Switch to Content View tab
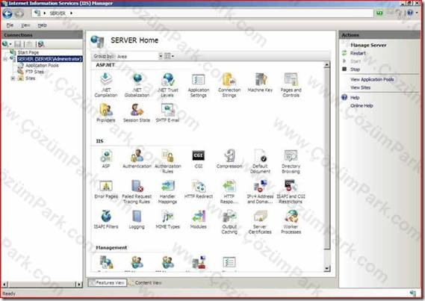425x301 pixels. (x=146, y=282)
